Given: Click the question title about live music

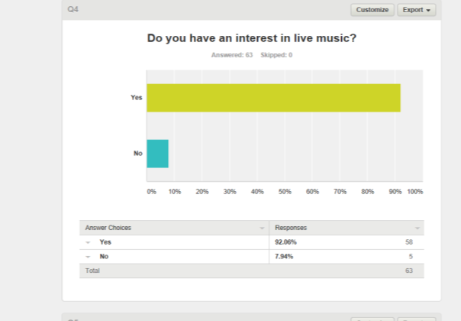Looking at the screenshot, I should [252, 38].
